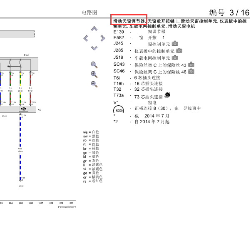Click the E582 label above the switch block

click(x=26, y=55)
